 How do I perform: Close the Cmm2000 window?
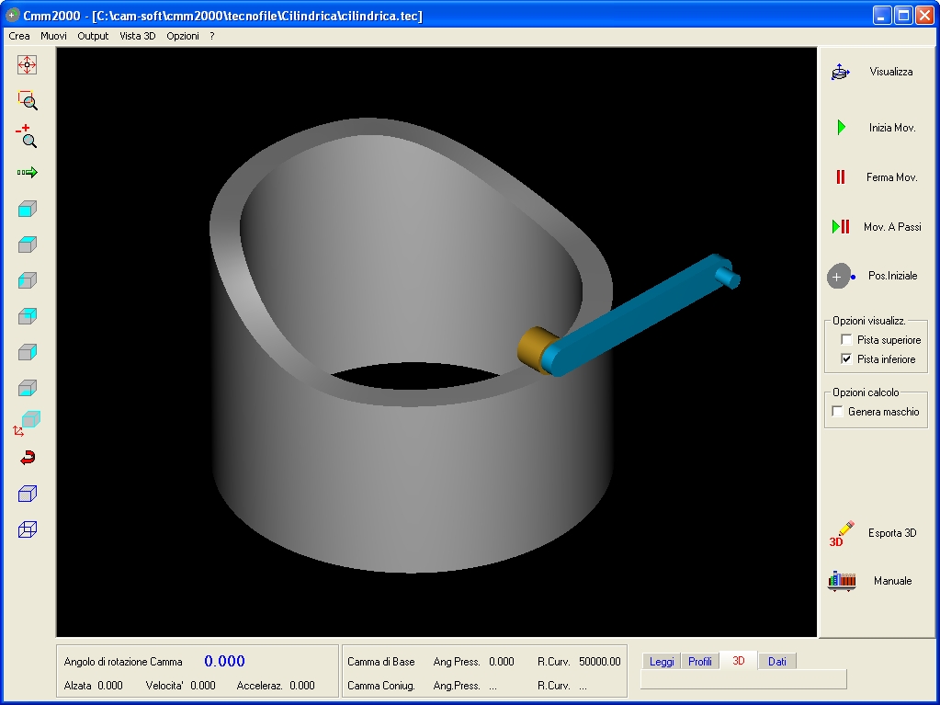(x=925, y=15)
